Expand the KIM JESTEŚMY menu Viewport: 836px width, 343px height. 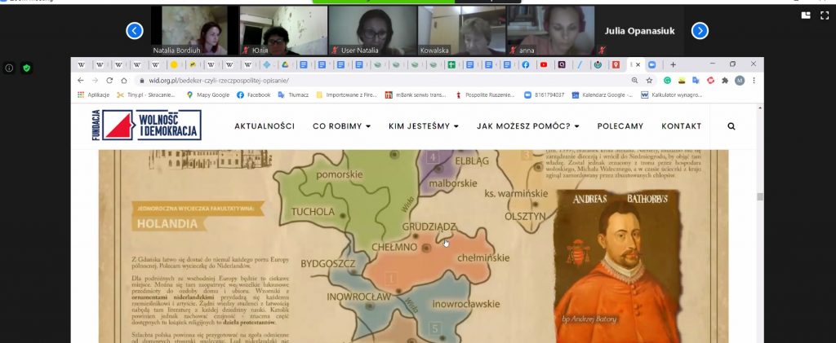[424, 126]
